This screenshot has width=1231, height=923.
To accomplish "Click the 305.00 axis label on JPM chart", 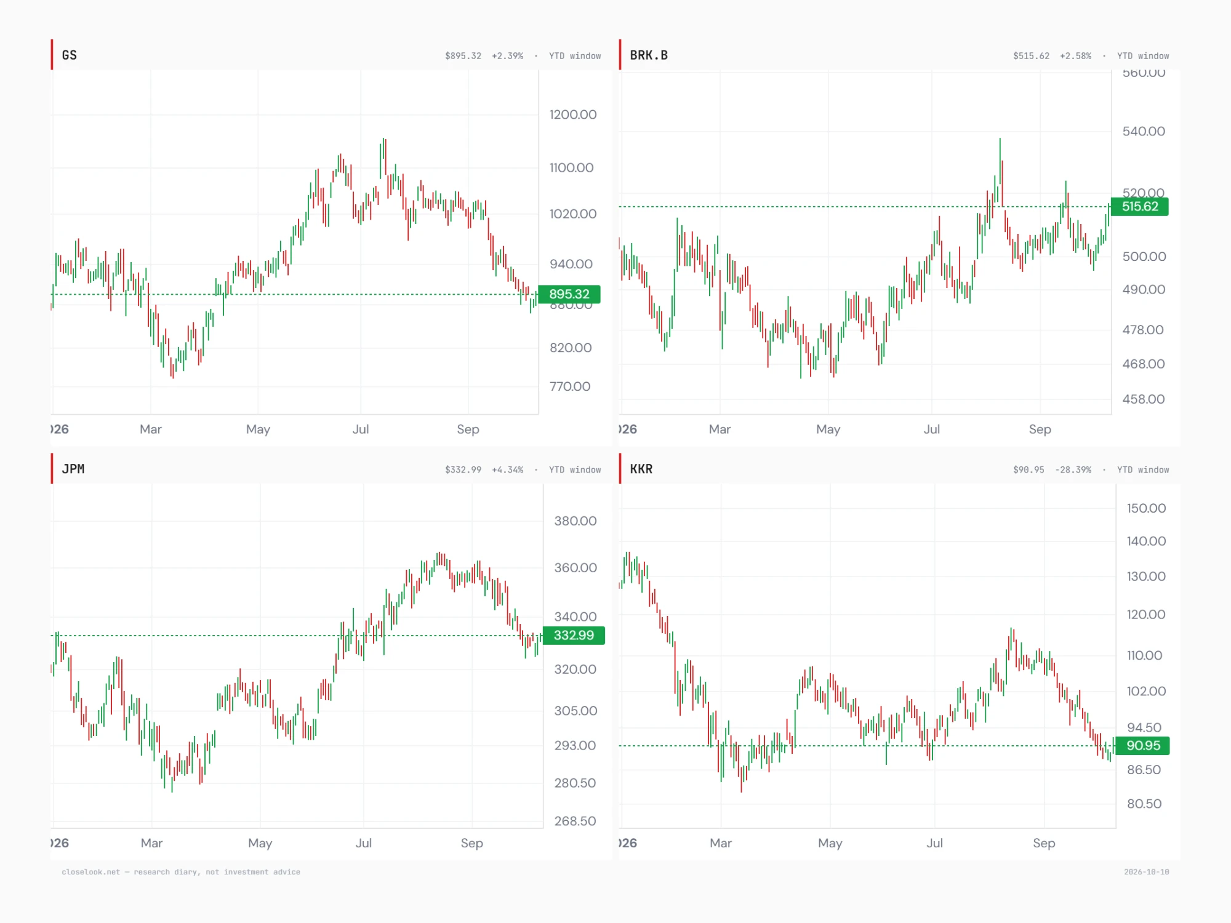I will pyautogui.click(x=575, y=711).
